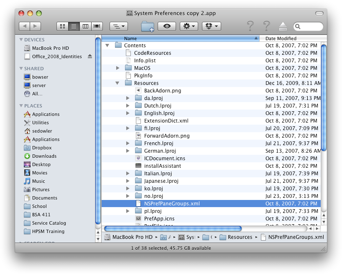Click MacBook Pro HD in path bar
The width and height of the screenshot is (342, 274).
(x=129, y=237)
